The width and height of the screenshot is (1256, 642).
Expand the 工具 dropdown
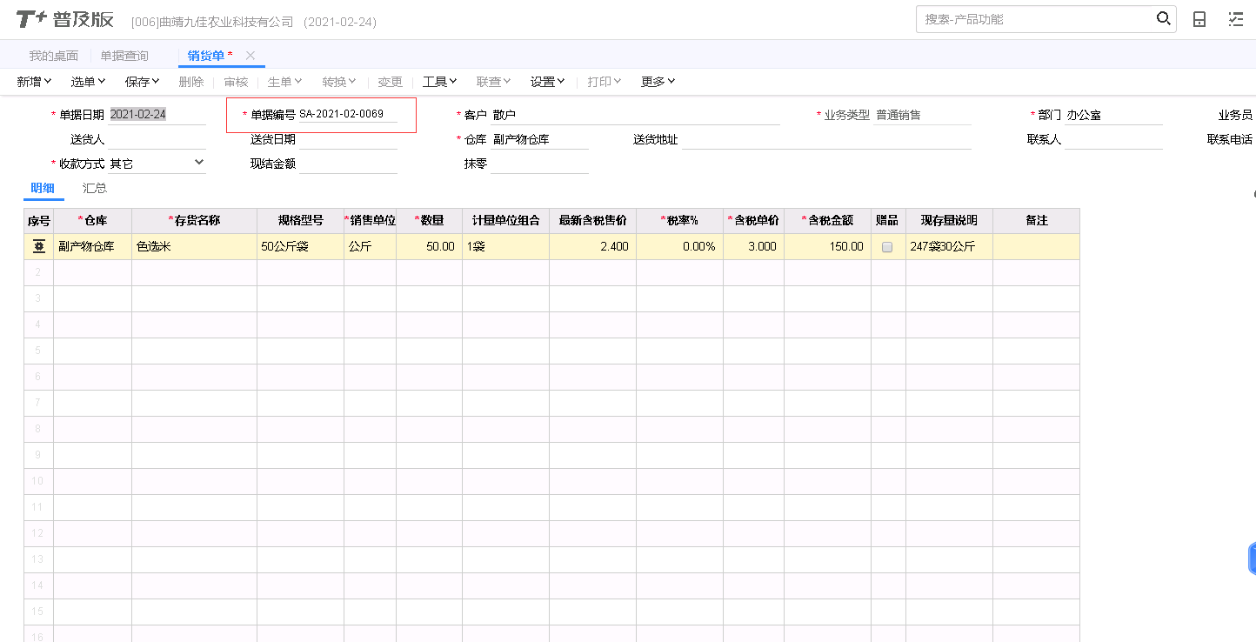pos(440,82)
